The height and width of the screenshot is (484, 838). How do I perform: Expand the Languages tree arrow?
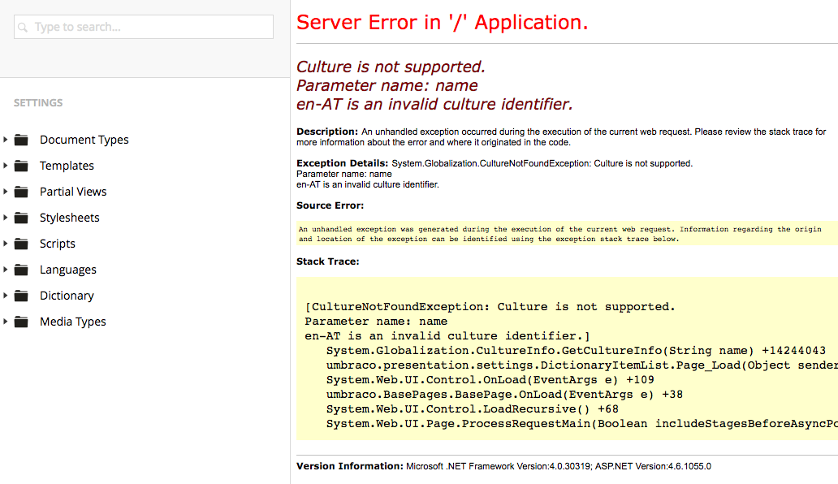click(6, 270)
